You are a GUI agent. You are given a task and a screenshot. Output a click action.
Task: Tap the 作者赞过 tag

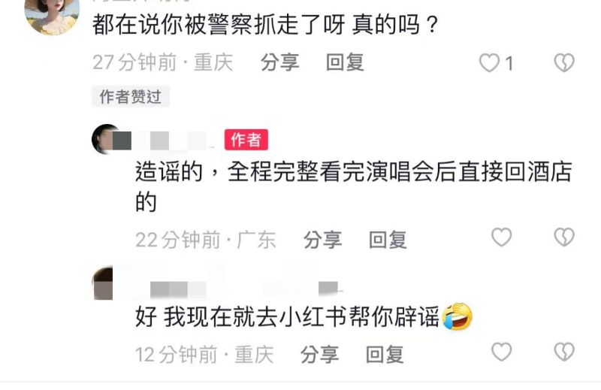click(x=130, y=97)
